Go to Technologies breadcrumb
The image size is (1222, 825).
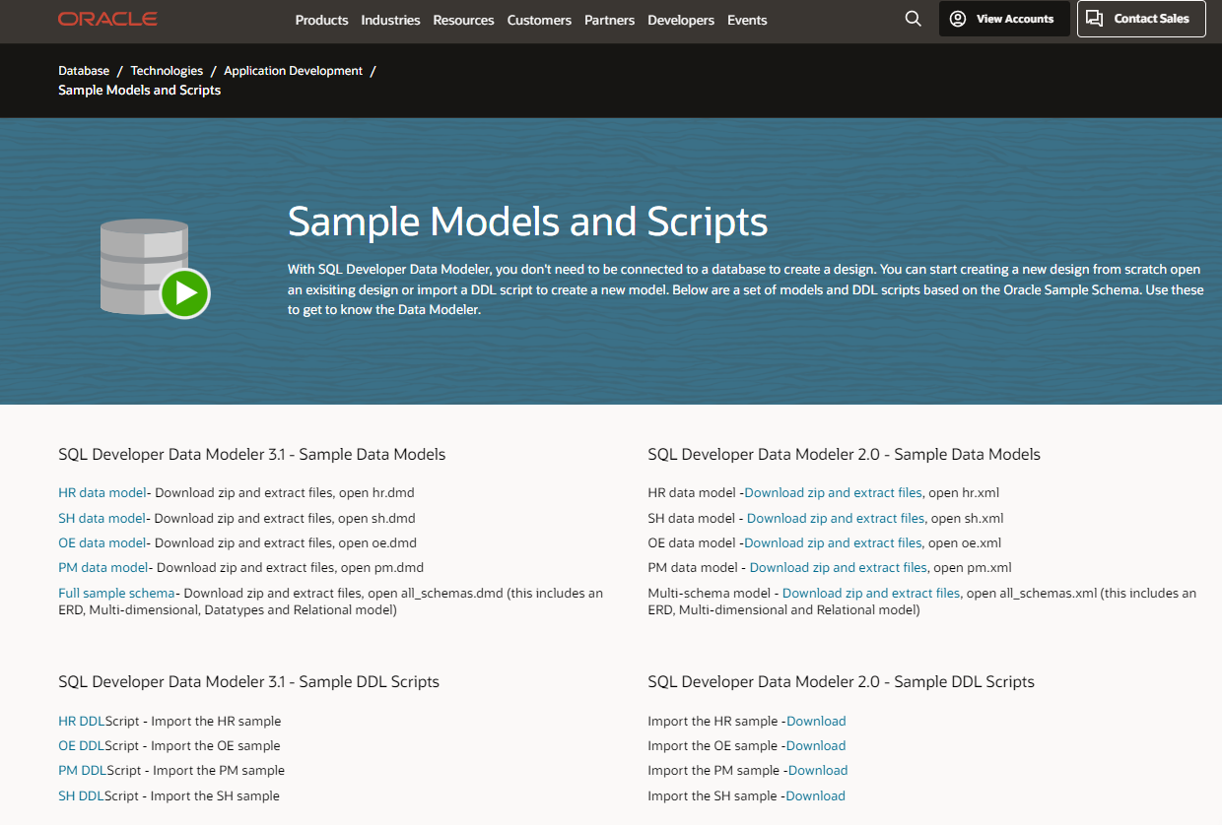[167, 71]
